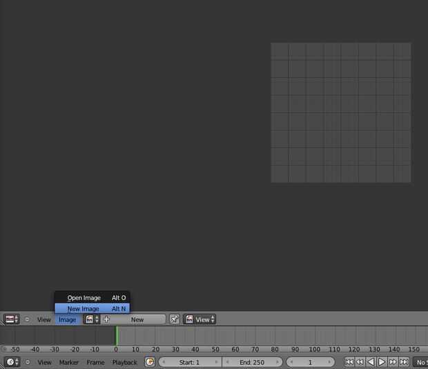Image resolution: width=428 pixels, height=369 pixels.
Task: Decrease End frame with left arrow
Action: click(227, 362)
